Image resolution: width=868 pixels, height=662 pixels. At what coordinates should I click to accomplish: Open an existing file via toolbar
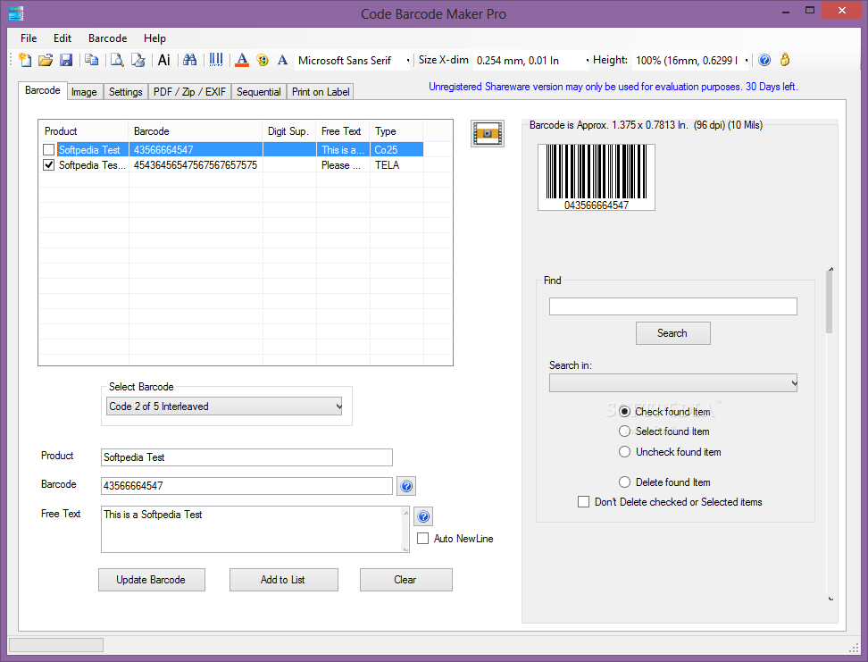click(46, 60)
